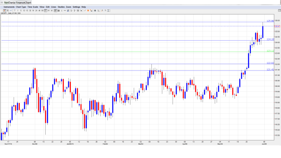Open print preview magnifier-page icon
281x158 pixels.
pyautogui.click(x=98, y=11)
